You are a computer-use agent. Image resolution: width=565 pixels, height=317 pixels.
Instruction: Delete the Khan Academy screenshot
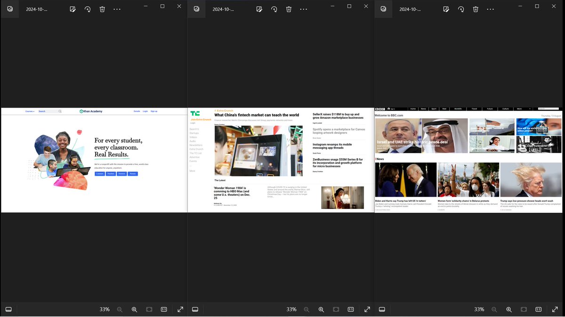[x=102, y=9]
